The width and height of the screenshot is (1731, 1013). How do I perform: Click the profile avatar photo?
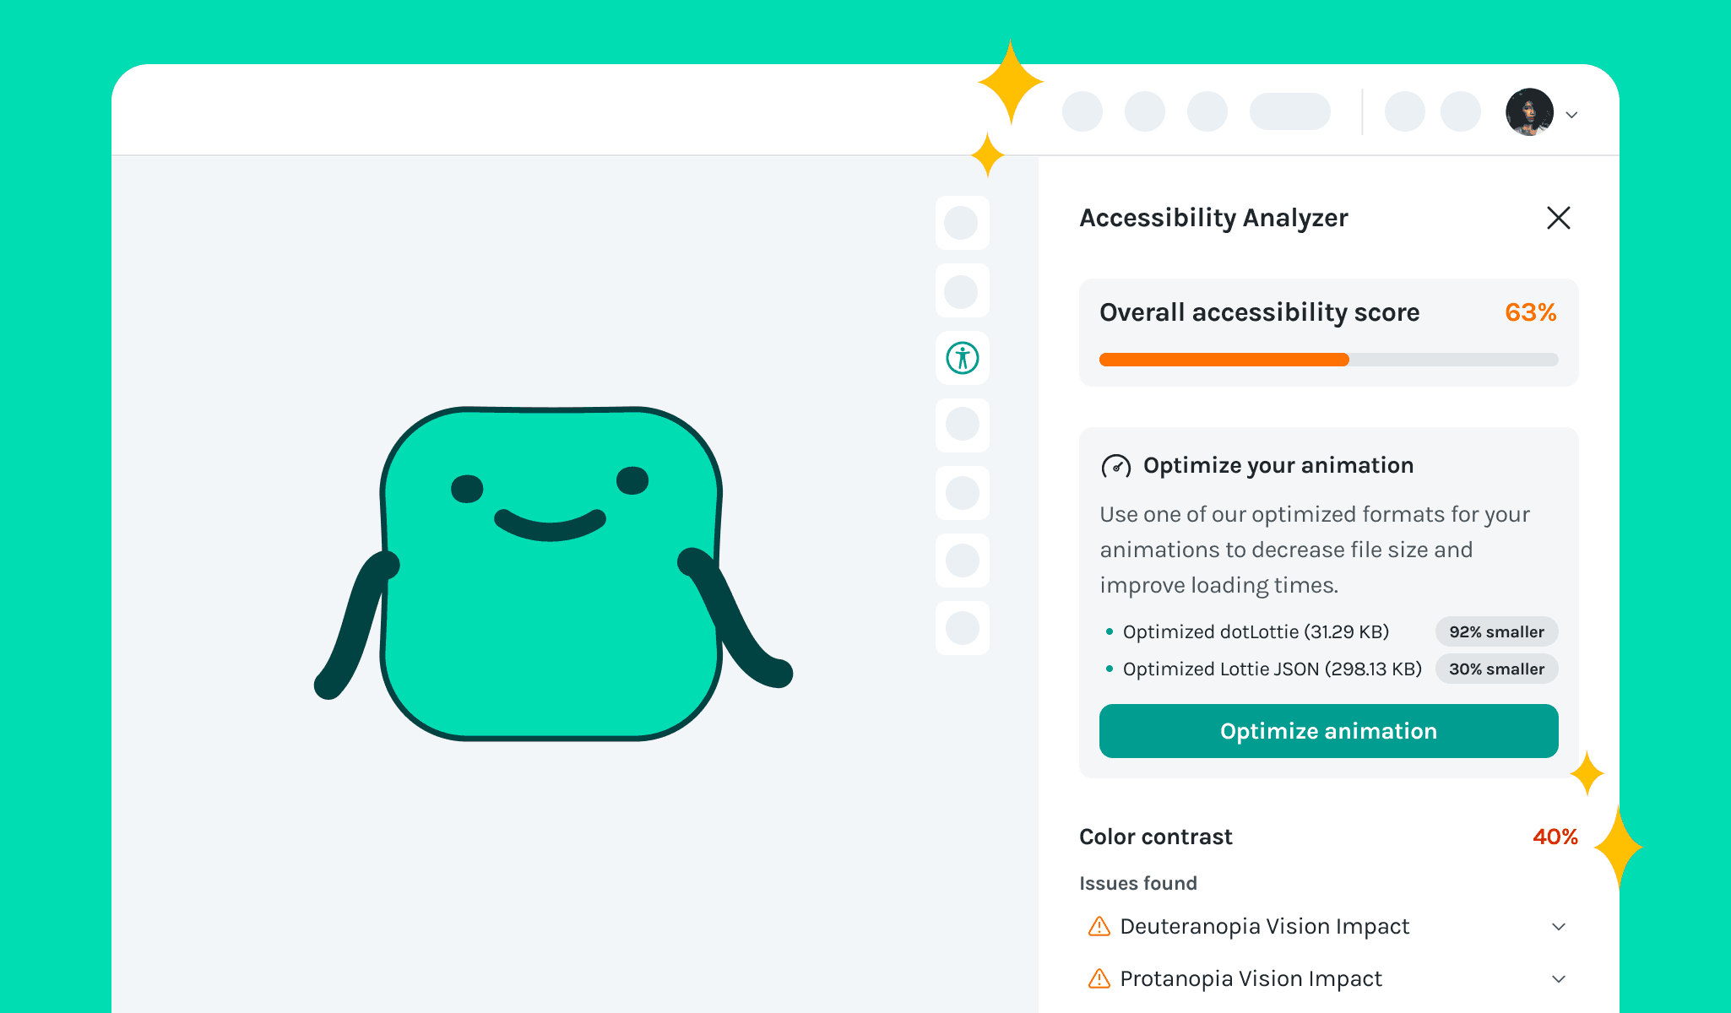click(1530, 113)
